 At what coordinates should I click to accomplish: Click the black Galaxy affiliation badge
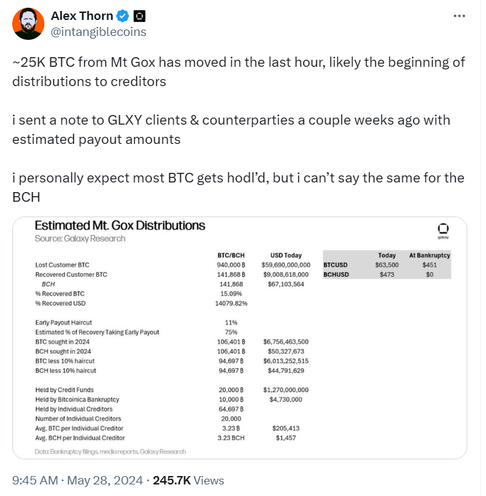(x=139, y=16)
